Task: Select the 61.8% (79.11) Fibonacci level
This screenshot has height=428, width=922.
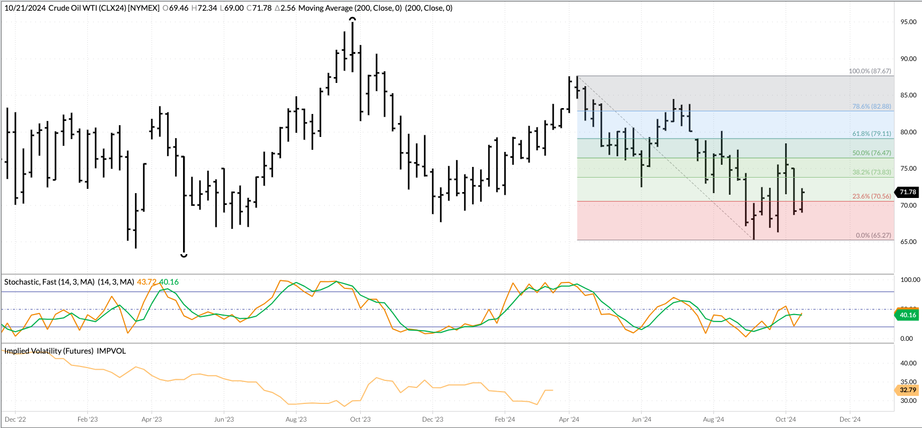Action: [x=871, y=134]
